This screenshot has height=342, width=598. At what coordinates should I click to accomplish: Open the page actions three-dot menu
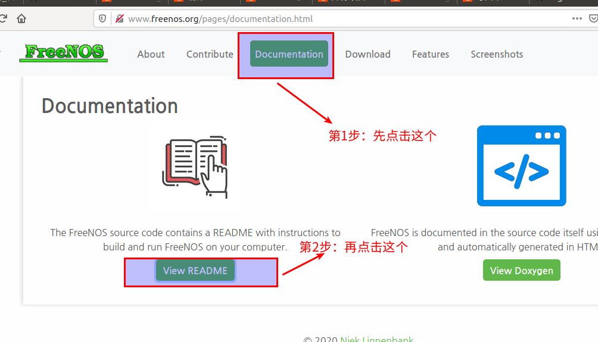point(577,18)
